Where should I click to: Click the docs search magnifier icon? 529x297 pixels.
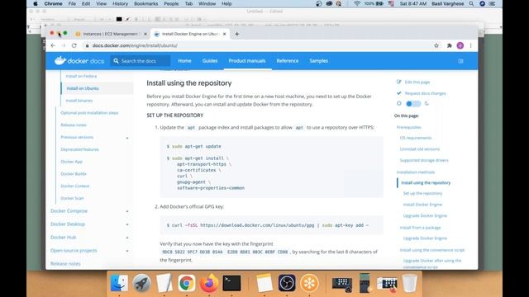click(116, 61)
